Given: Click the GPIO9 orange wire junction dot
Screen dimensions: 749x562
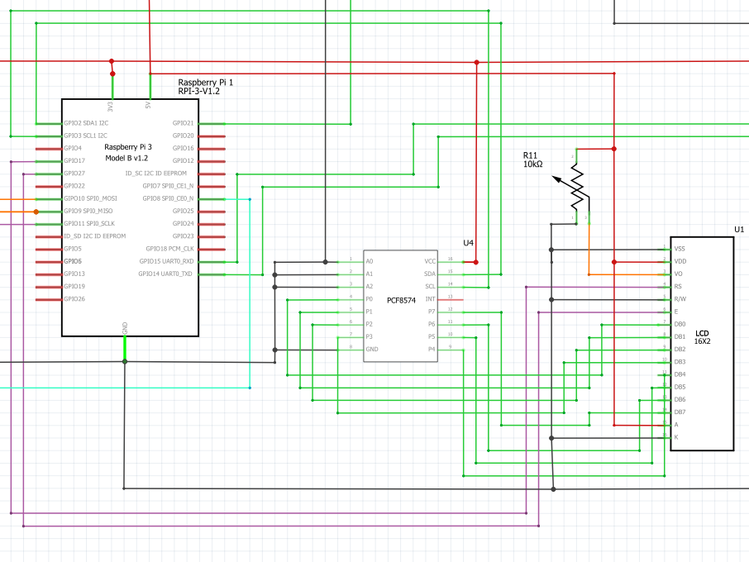Looking at the screenshot, I should [x=36, y=212].
